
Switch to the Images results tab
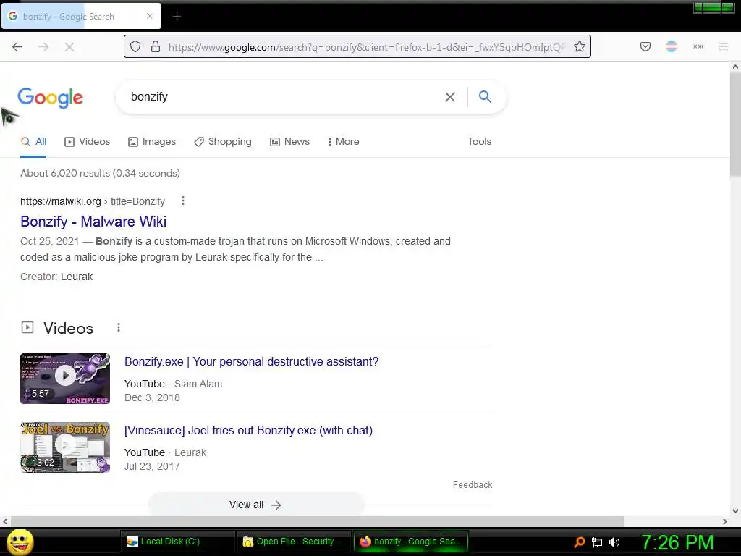click(x=152, y=141)
